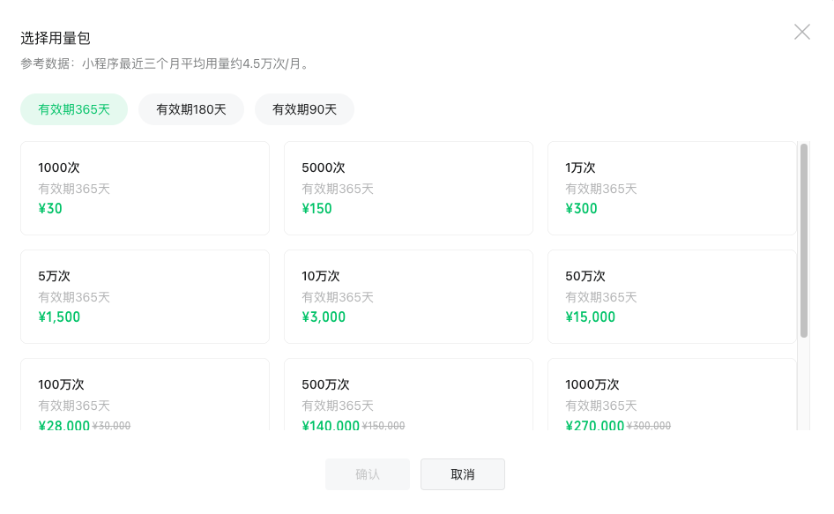
Task: Switch to 有效期180天 tab
Action: click(x=190, y=109)
